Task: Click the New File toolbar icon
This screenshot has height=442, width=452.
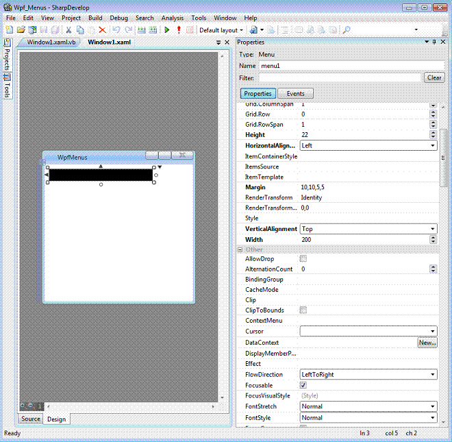Action: (9, 30)
